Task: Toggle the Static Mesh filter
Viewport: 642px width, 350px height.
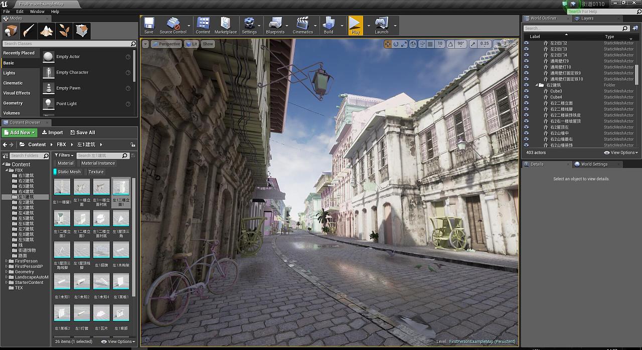Action: 69,172
